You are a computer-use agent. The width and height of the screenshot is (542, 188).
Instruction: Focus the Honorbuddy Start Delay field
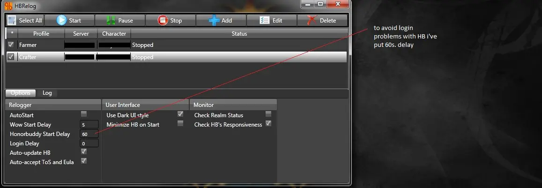pyautogui.click(x=89, y=134)
